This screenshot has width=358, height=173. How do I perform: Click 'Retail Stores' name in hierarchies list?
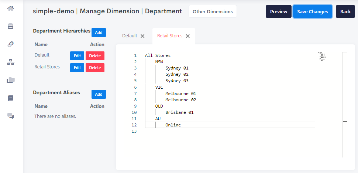click(x=47, y=67)
